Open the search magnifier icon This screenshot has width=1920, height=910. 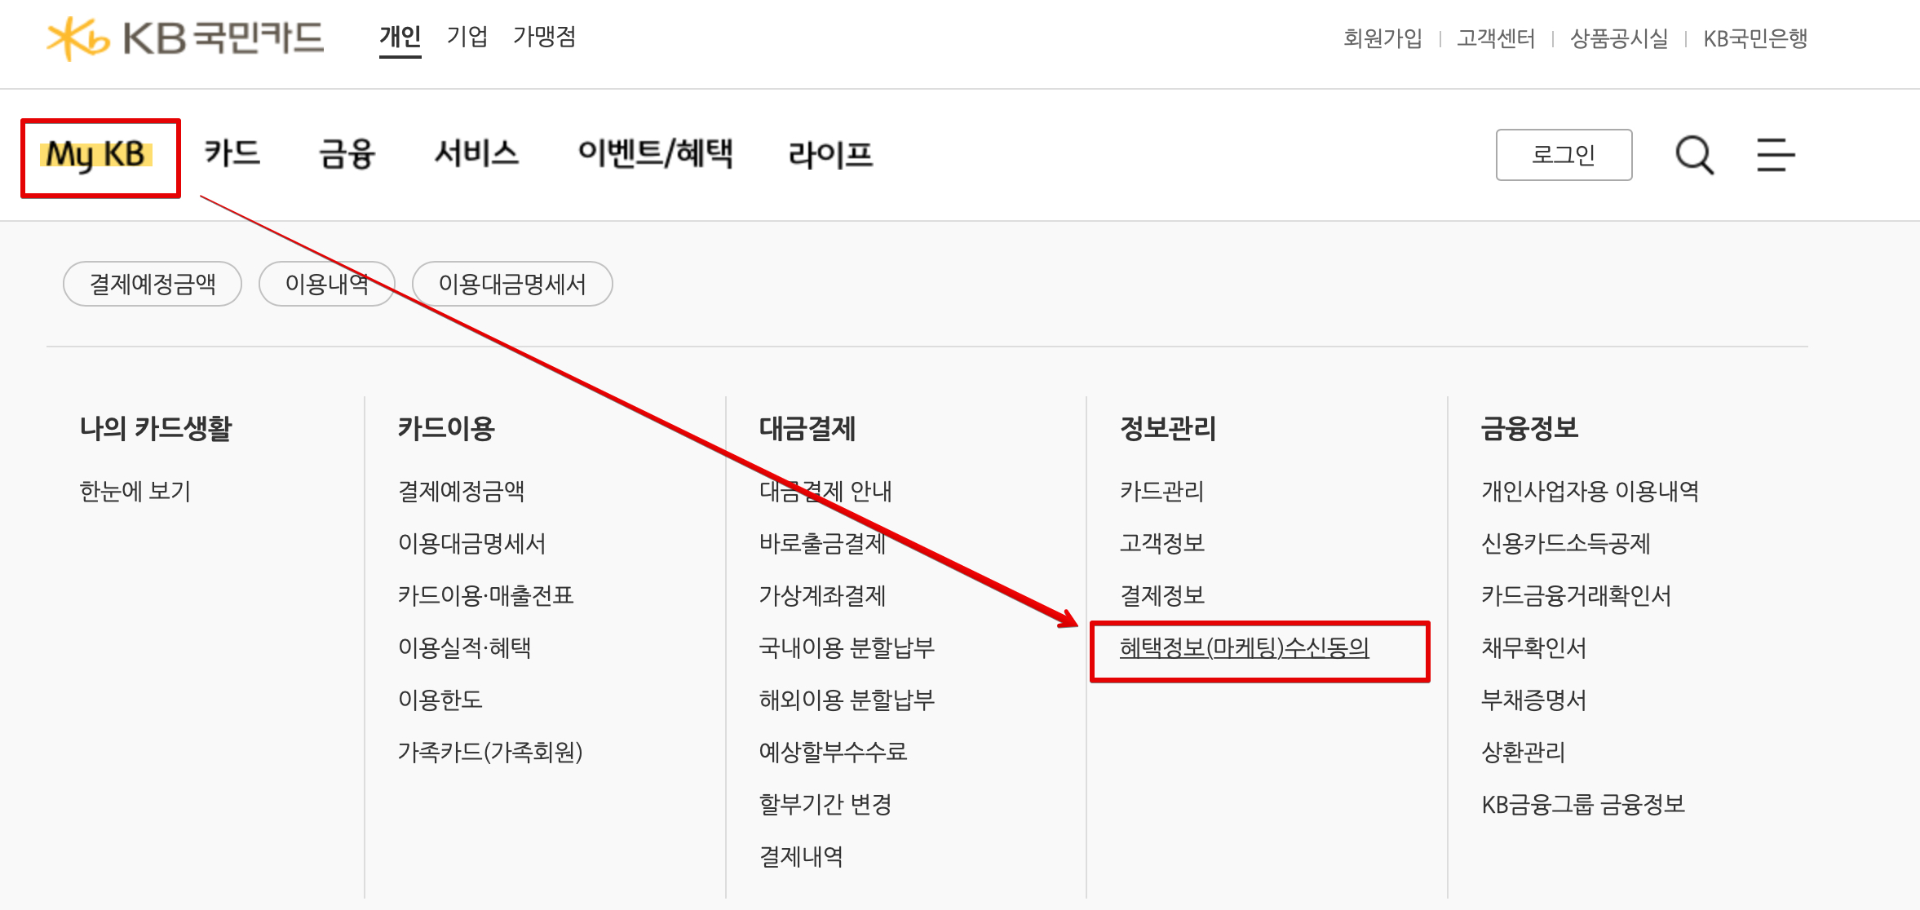(x=1694, y=155)
